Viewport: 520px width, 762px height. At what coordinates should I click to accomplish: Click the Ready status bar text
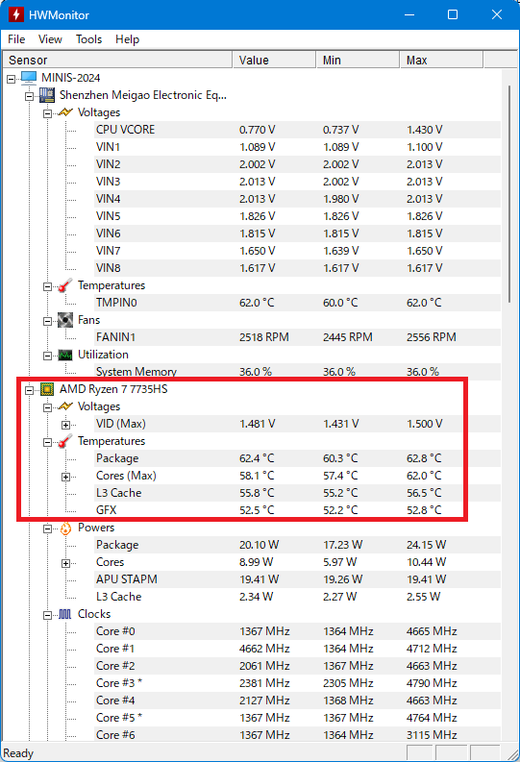(x=18, y=753)
